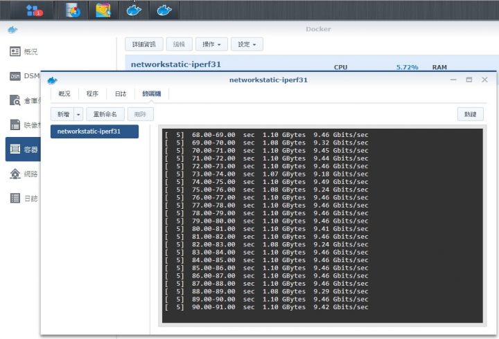Click the 刪除 delete button
The height and width of the screenshot is (339, 499).
(141, 114)
